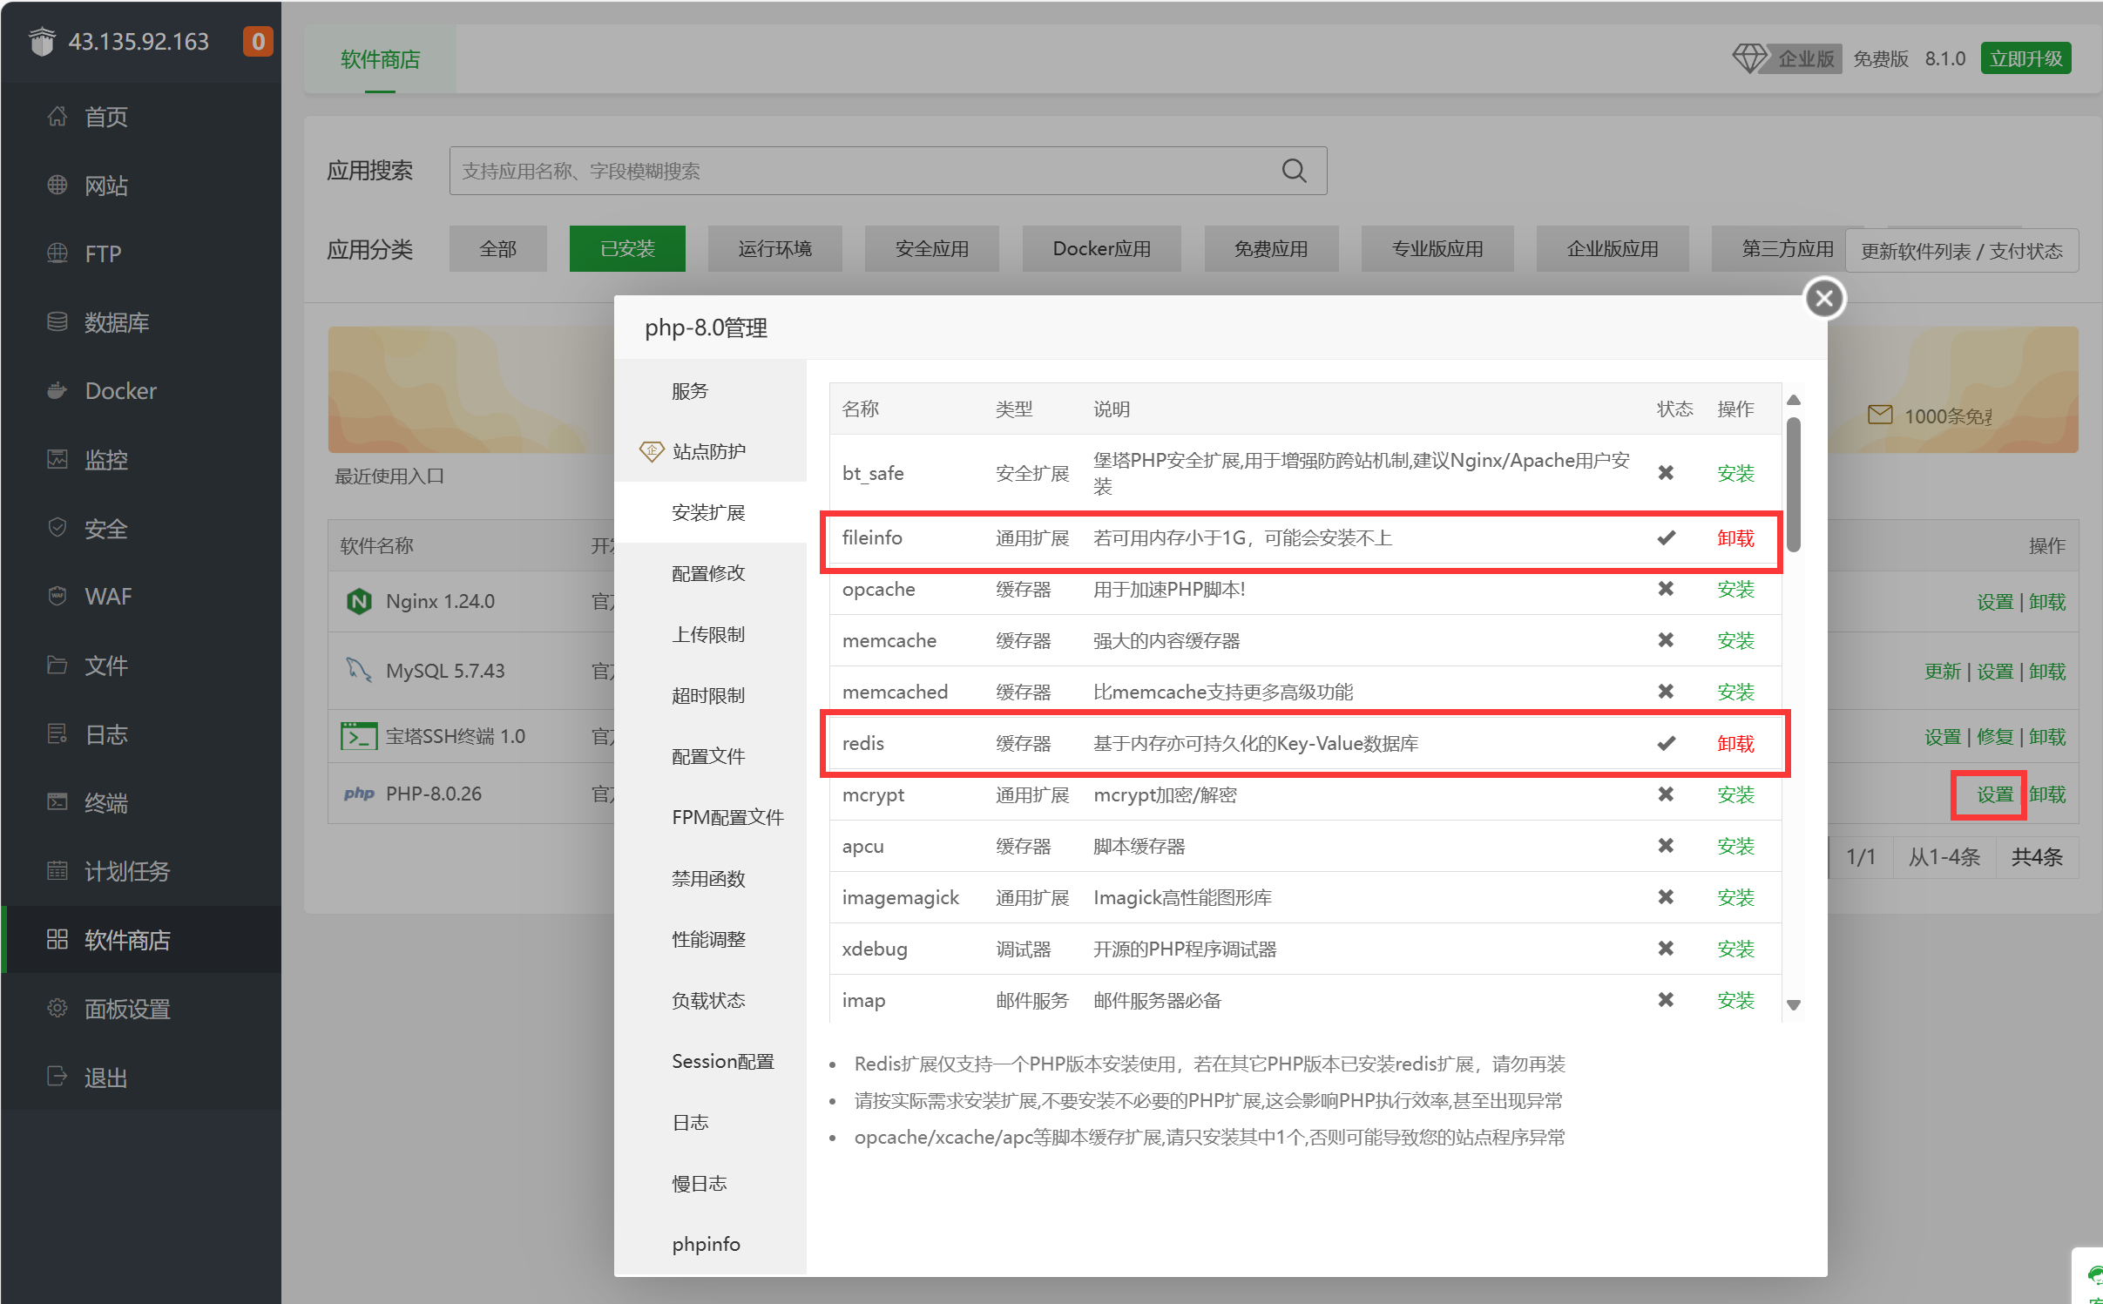Open the 超时限制 tab

pyautogui.click(x=708, y=695)
